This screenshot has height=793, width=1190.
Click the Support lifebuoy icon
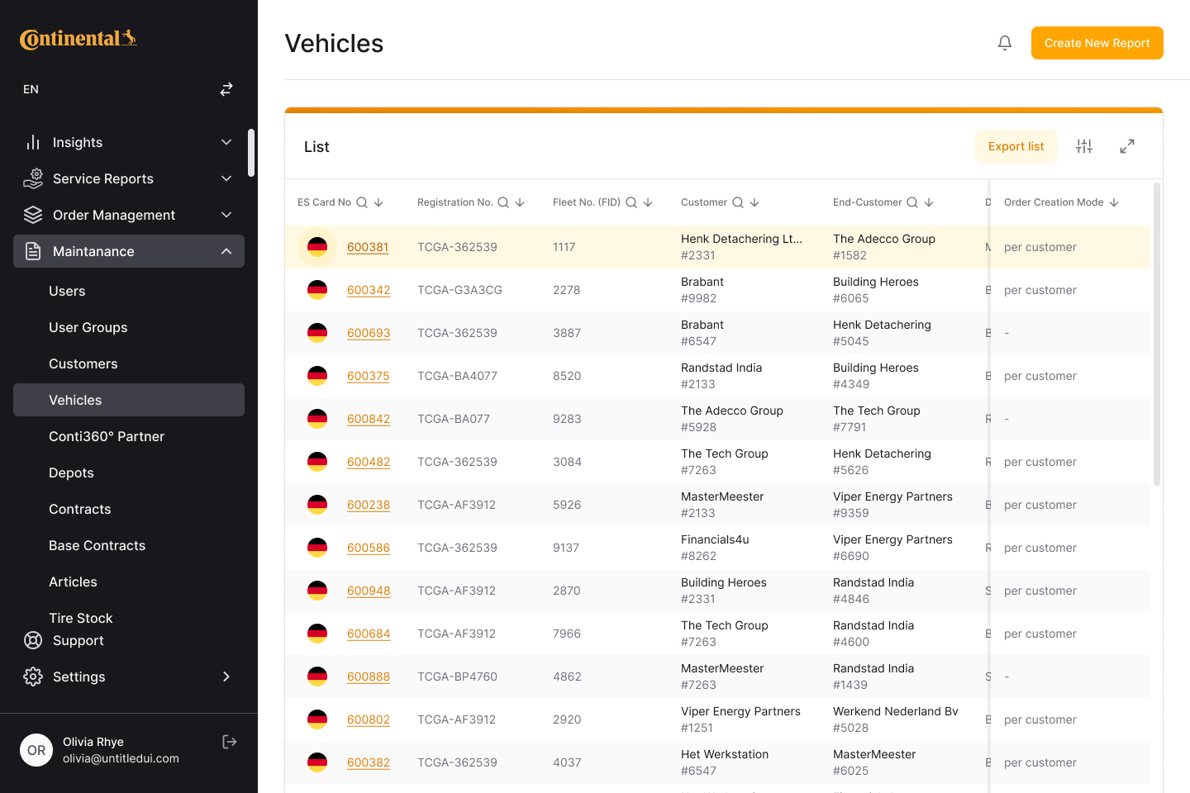33,640
